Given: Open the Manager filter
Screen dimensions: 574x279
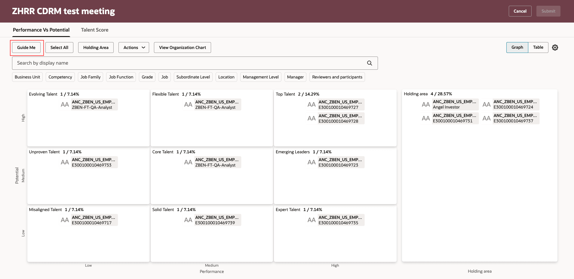Looking at the screenshot, I should point(295,77).
